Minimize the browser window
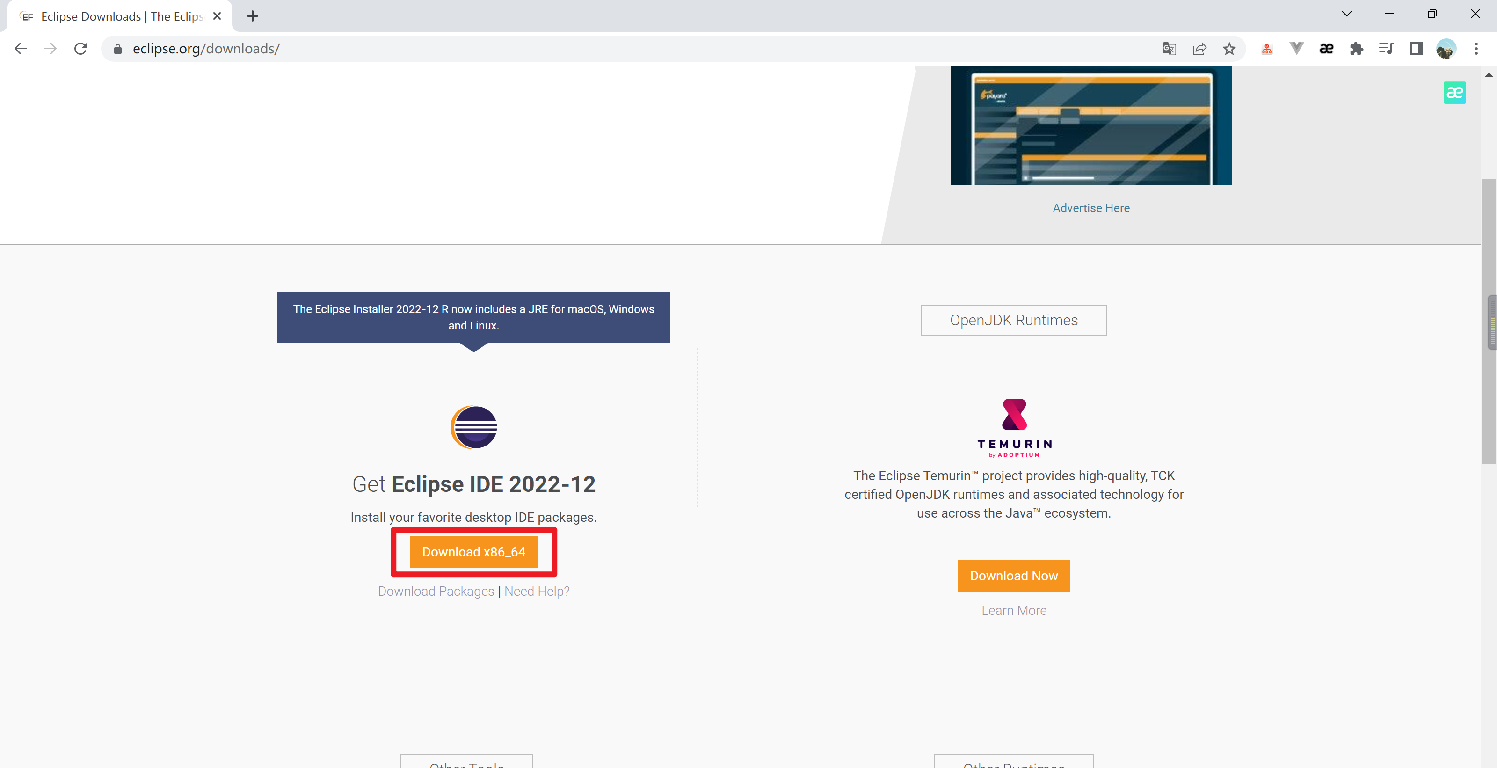 (x=1389, y=14)
